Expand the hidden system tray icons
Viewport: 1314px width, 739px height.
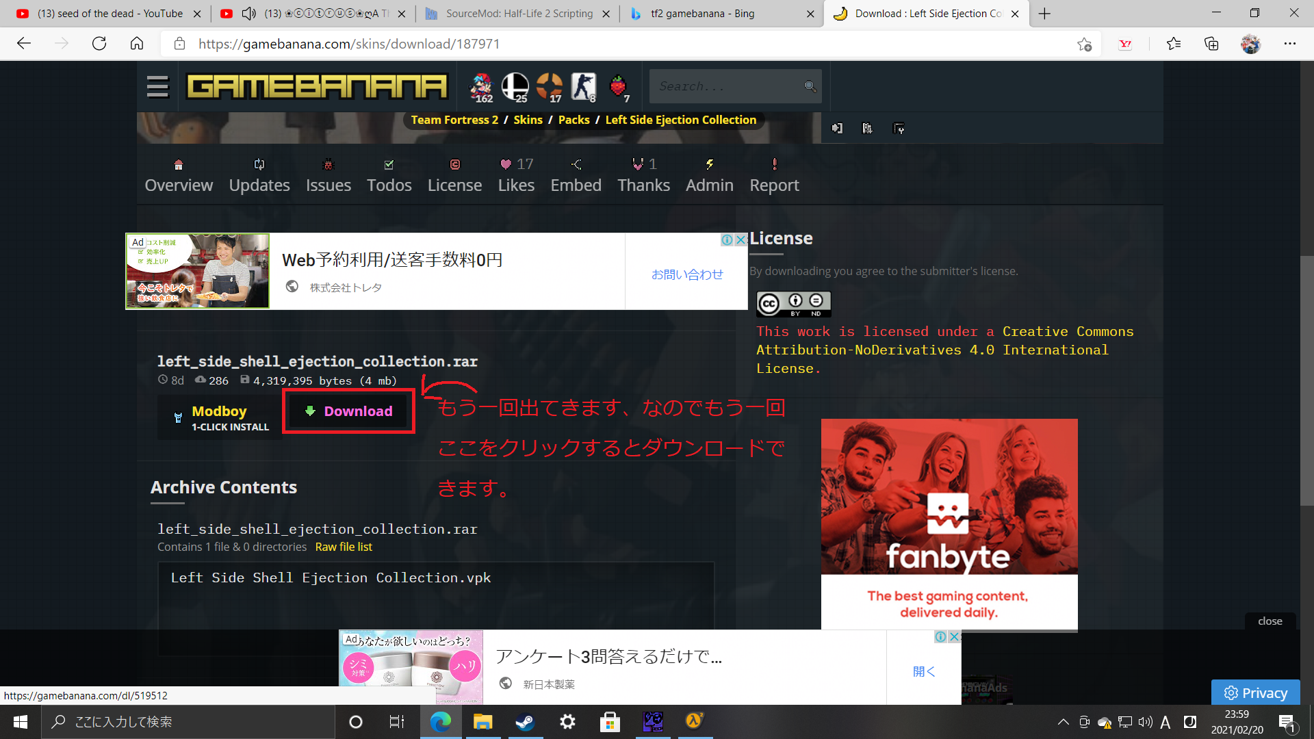[1063, 722]
